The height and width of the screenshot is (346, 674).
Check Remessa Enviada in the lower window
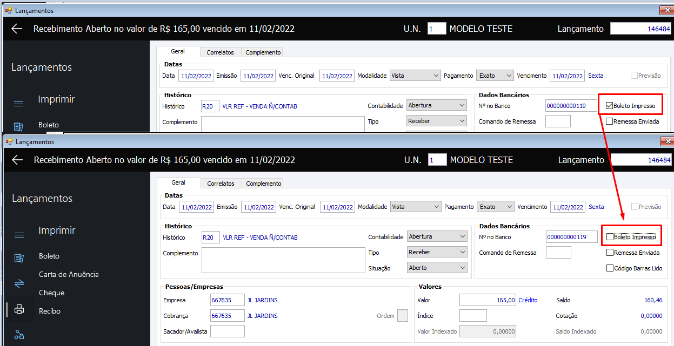pos(610,252)
